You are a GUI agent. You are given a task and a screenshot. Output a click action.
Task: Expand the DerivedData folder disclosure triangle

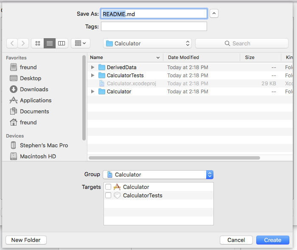92,67
